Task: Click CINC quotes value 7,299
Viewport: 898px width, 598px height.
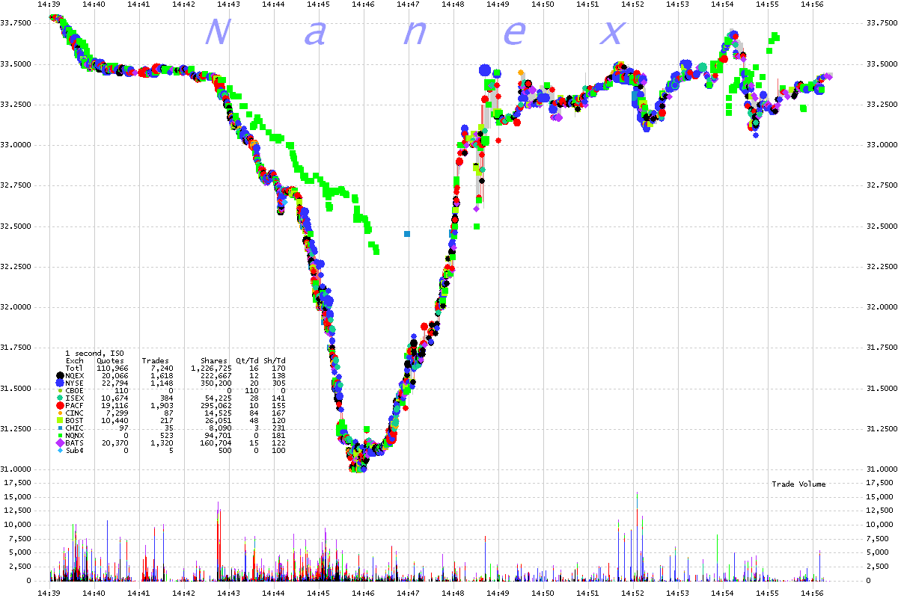Action: click(x=117, y=413)
